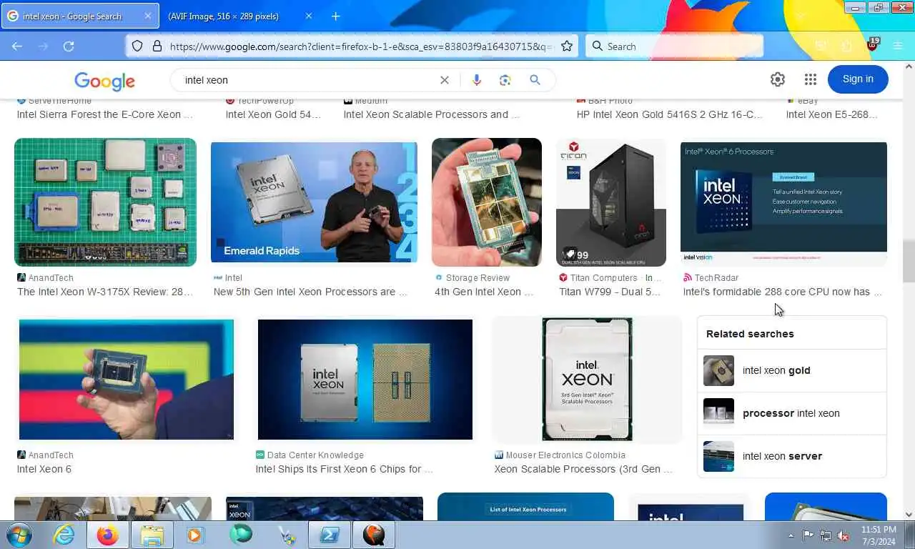
Task: Close the AVIF Image tab
Action: pos(309,16)
